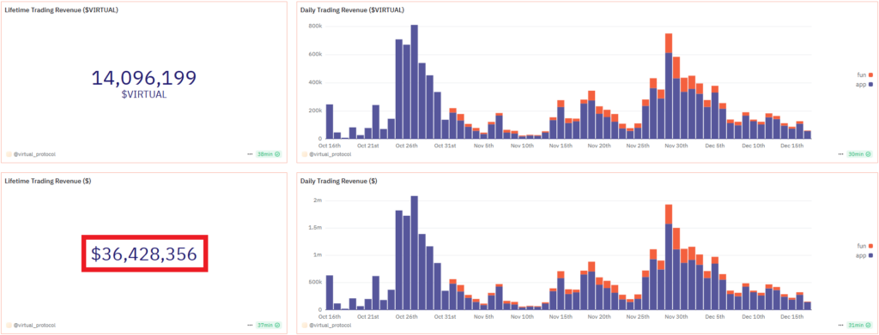This screenshot has height=335, width=879.
Task: Click the avatar icon in Lifetime Trading Revenue ($VIRTUAL) footer
Action: coord(9,154)
